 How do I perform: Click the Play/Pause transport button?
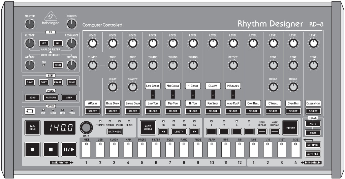(69, 149)
